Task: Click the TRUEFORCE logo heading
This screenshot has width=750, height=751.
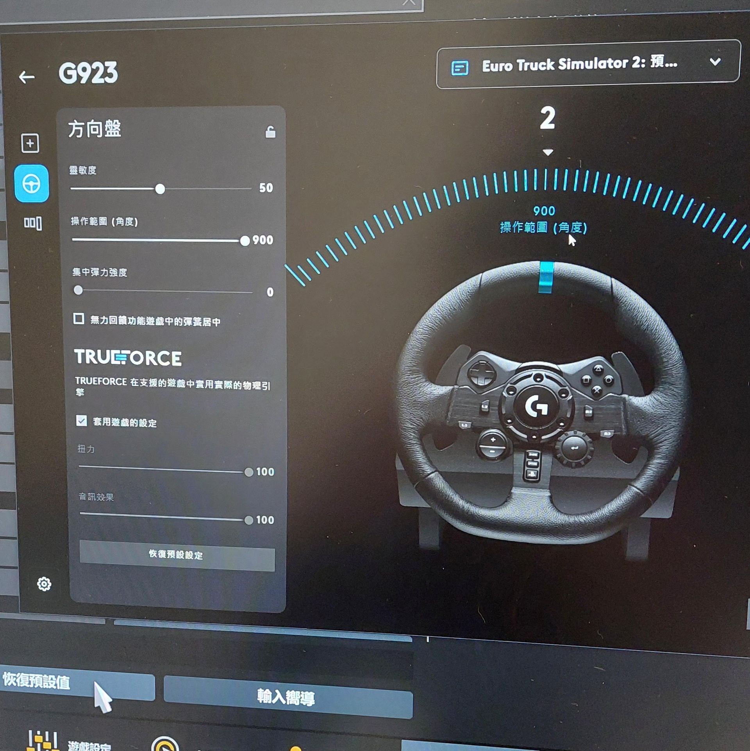Action: (128, 357)
